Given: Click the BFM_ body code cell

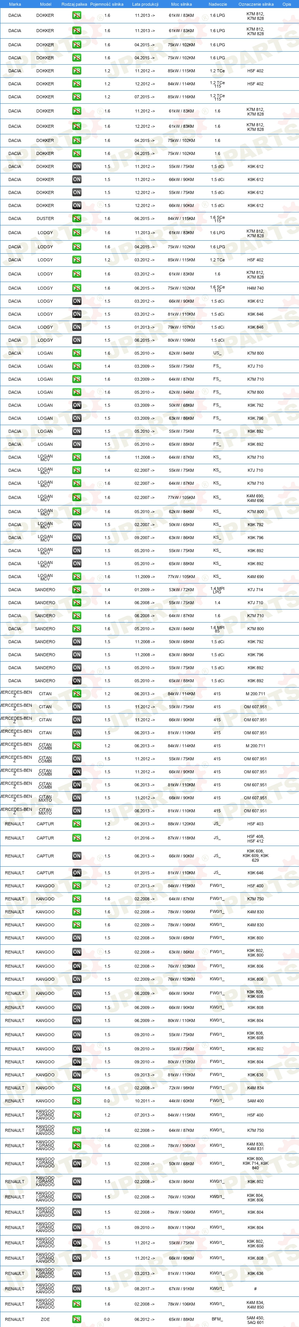Looking at the screenshot, I should 217,1319.
